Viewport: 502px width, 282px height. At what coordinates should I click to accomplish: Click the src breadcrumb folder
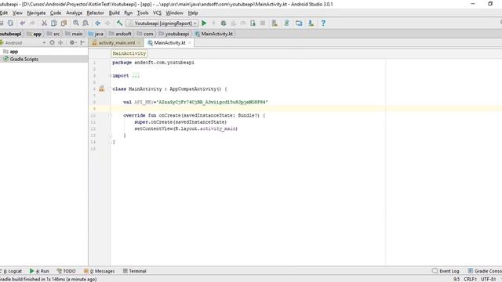53,34
